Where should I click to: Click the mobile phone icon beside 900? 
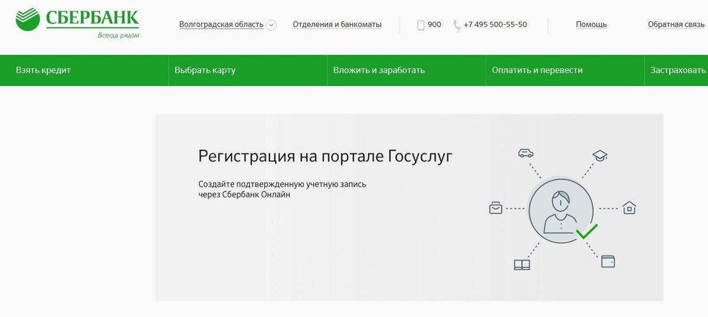(421, 25)
